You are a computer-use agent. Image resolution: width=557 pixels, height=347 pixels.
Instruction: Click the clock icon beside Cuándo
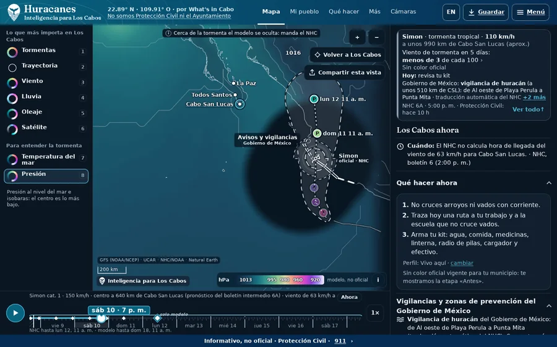400,146
